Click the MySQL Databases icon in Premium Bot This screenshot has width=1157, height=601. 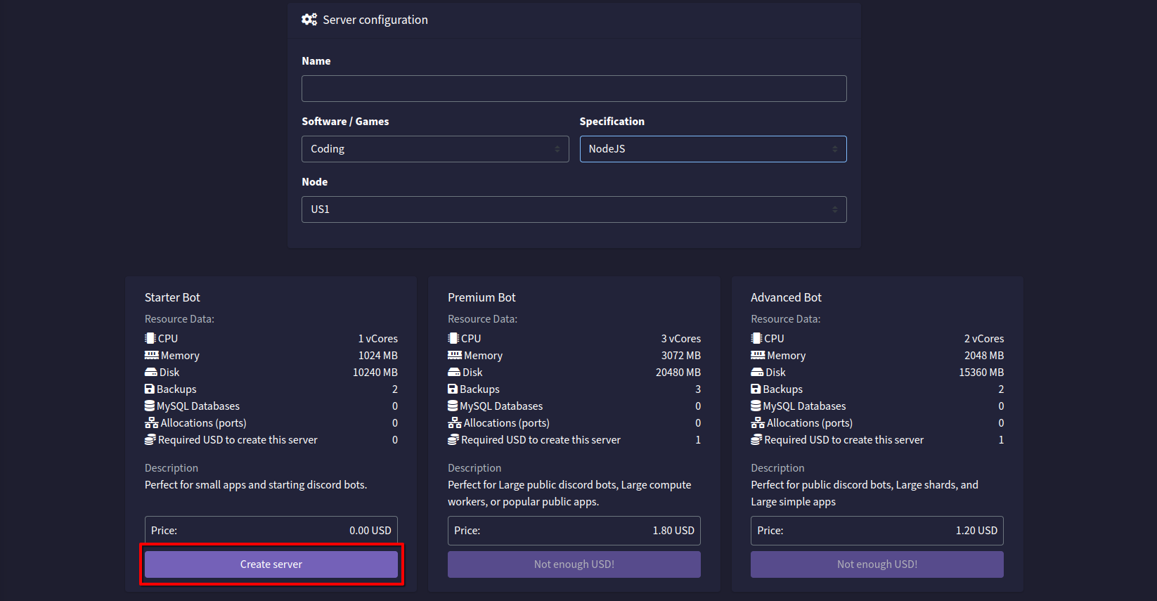coord(453,406)
